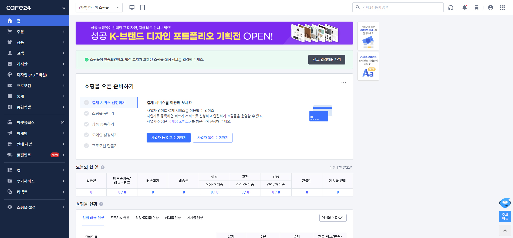
Task: Click help icon next to 오늘의 할 일
Action: 103,167
